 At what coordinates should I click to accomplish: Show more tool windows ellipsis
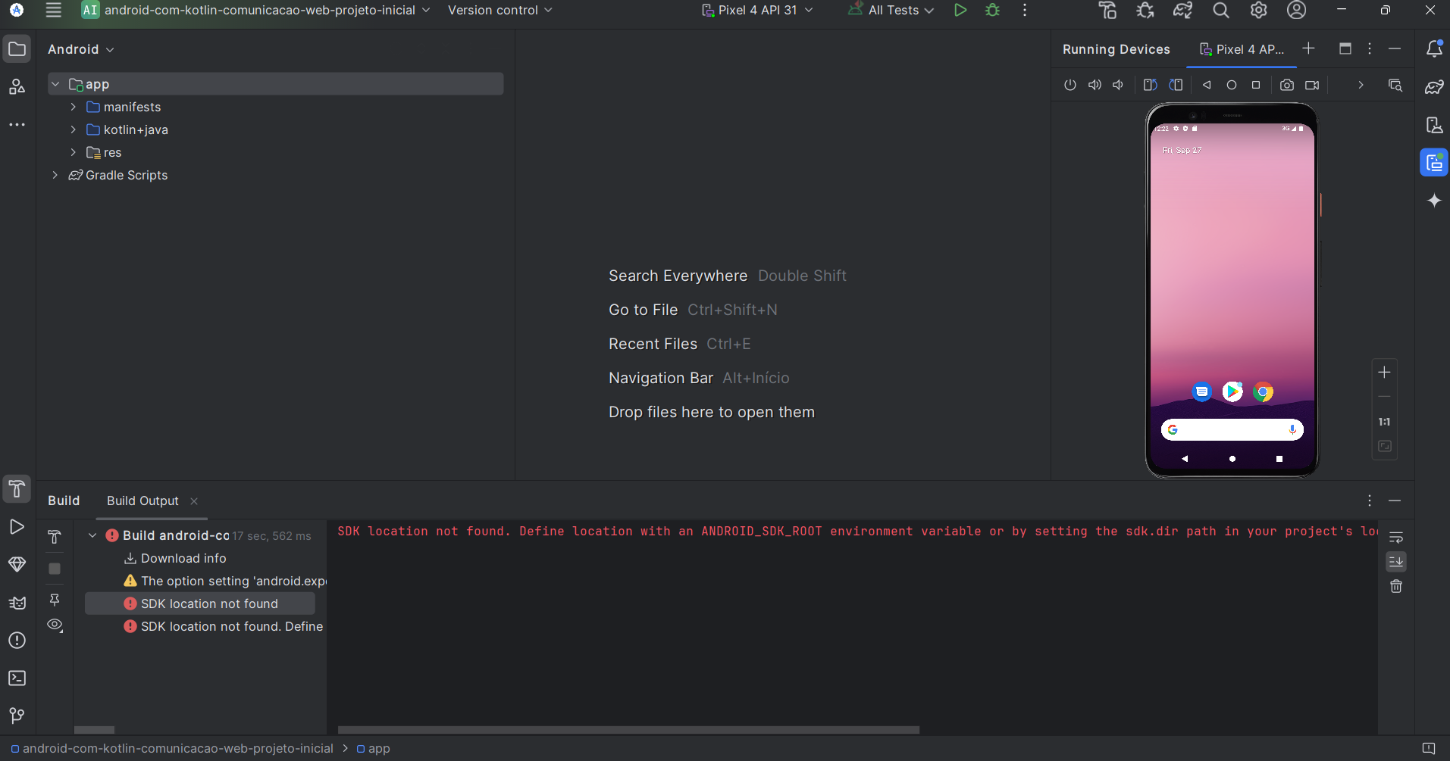[17, 124]
